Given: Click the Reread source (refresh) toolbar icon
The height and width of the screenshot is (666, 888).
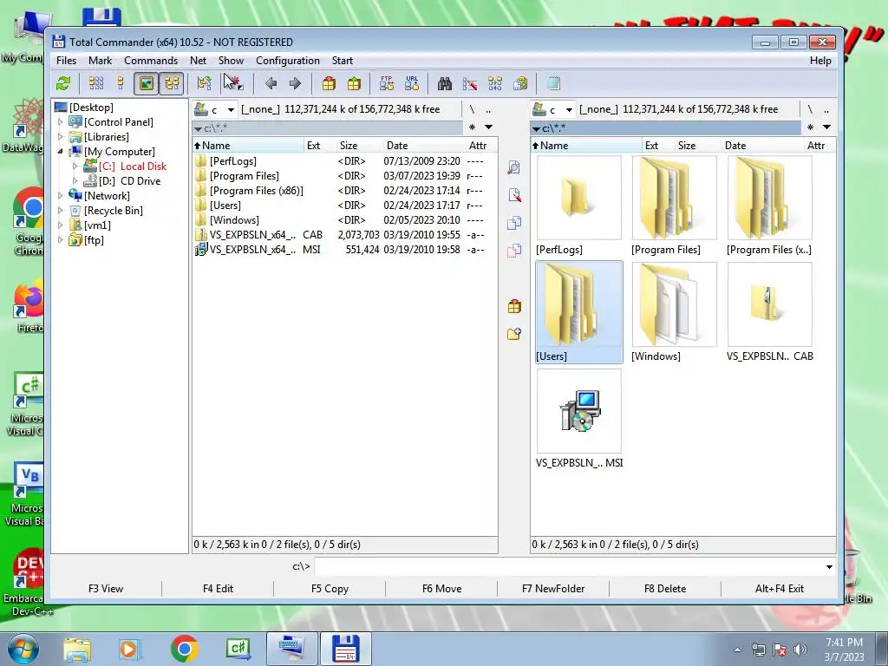Looking at the screenshot, I should point(63,84).
